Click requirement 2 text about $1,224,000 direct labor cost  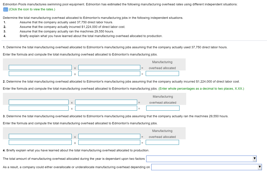coord(72,27)
